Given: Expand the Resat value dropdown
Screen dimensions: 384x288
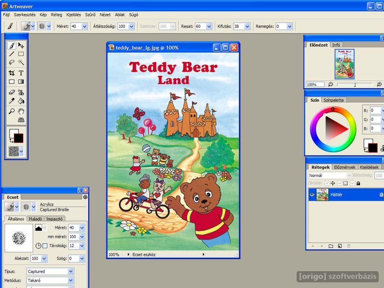Looking at the screenshot, I should coord(209,26).
